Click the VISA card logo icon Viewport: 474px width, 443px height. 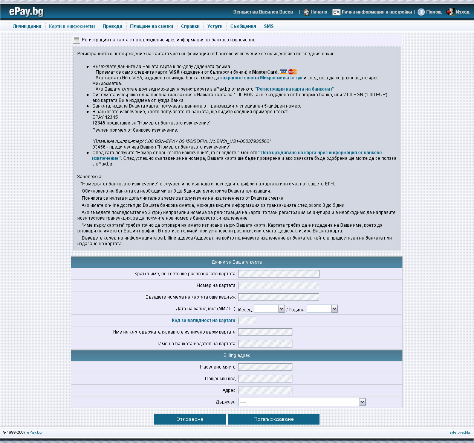[283, 72]
